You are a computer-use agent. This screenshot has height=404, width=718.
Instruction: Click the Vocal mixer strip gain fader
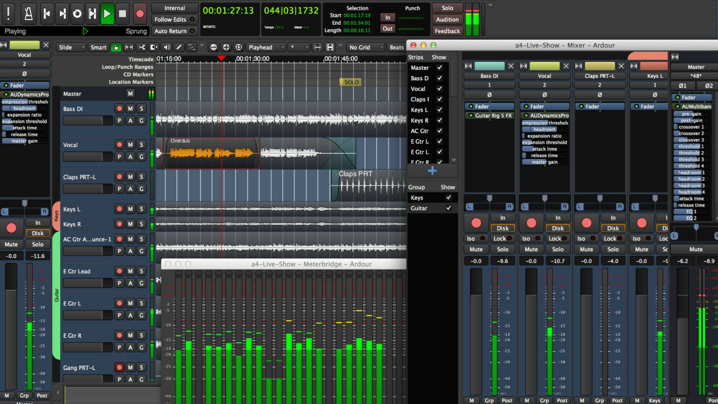click(x=531, y=327)
